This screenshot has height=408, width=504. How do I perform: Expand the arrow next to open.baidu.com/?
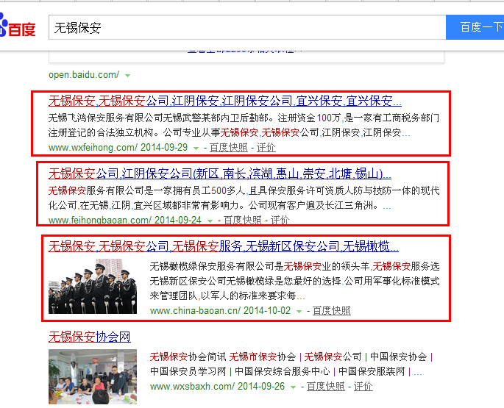pyautogui.click(x=127, y=76)
